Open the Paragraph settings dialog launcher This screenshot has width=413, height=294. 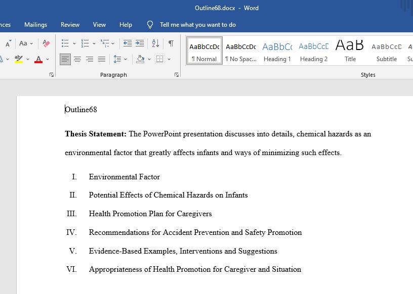point(177,75)
